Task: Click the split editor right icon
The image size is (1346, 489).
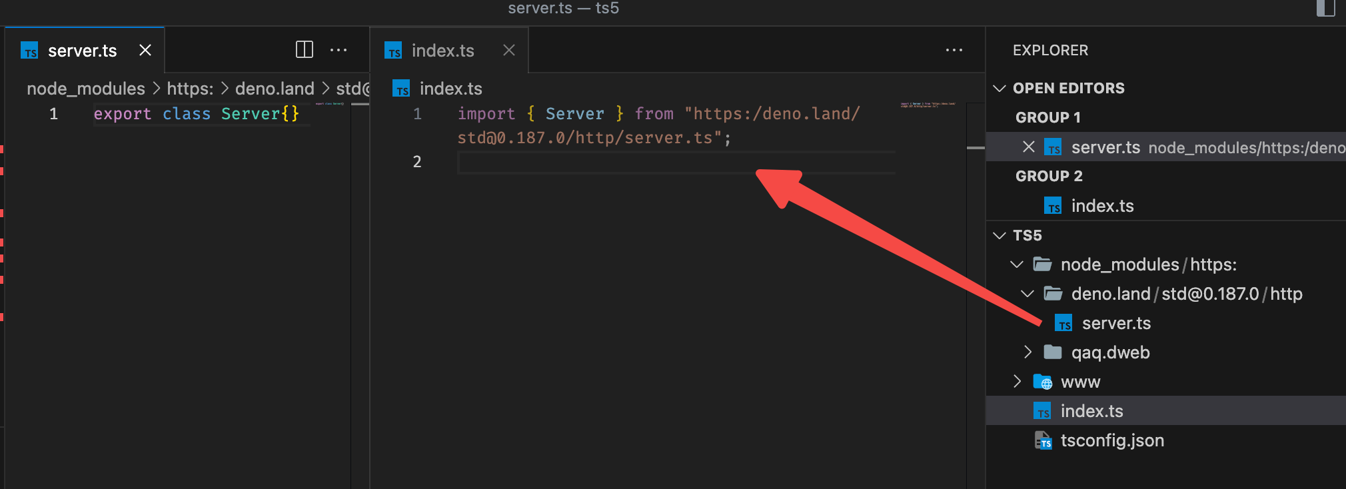Action: point(304,50)
